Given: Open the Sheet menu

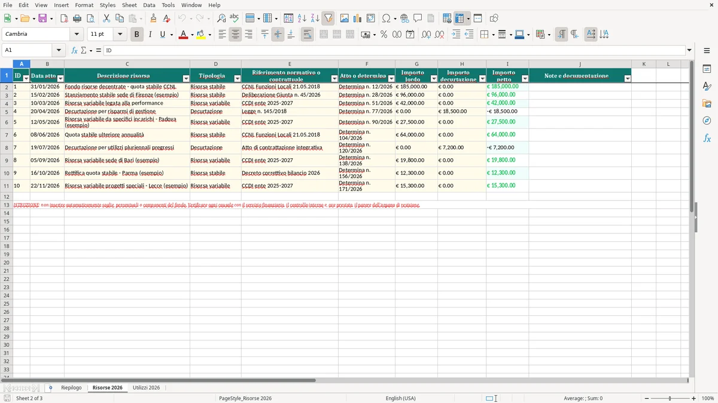Looking at the screenshot, I should pyautogui.click(x=129, y=5).
